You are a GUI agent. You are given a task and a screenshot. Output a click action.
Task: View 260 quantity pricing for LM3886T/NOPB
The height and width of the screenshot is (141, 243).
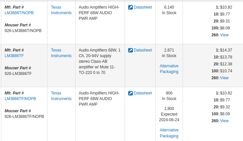[x=224, y=35]
